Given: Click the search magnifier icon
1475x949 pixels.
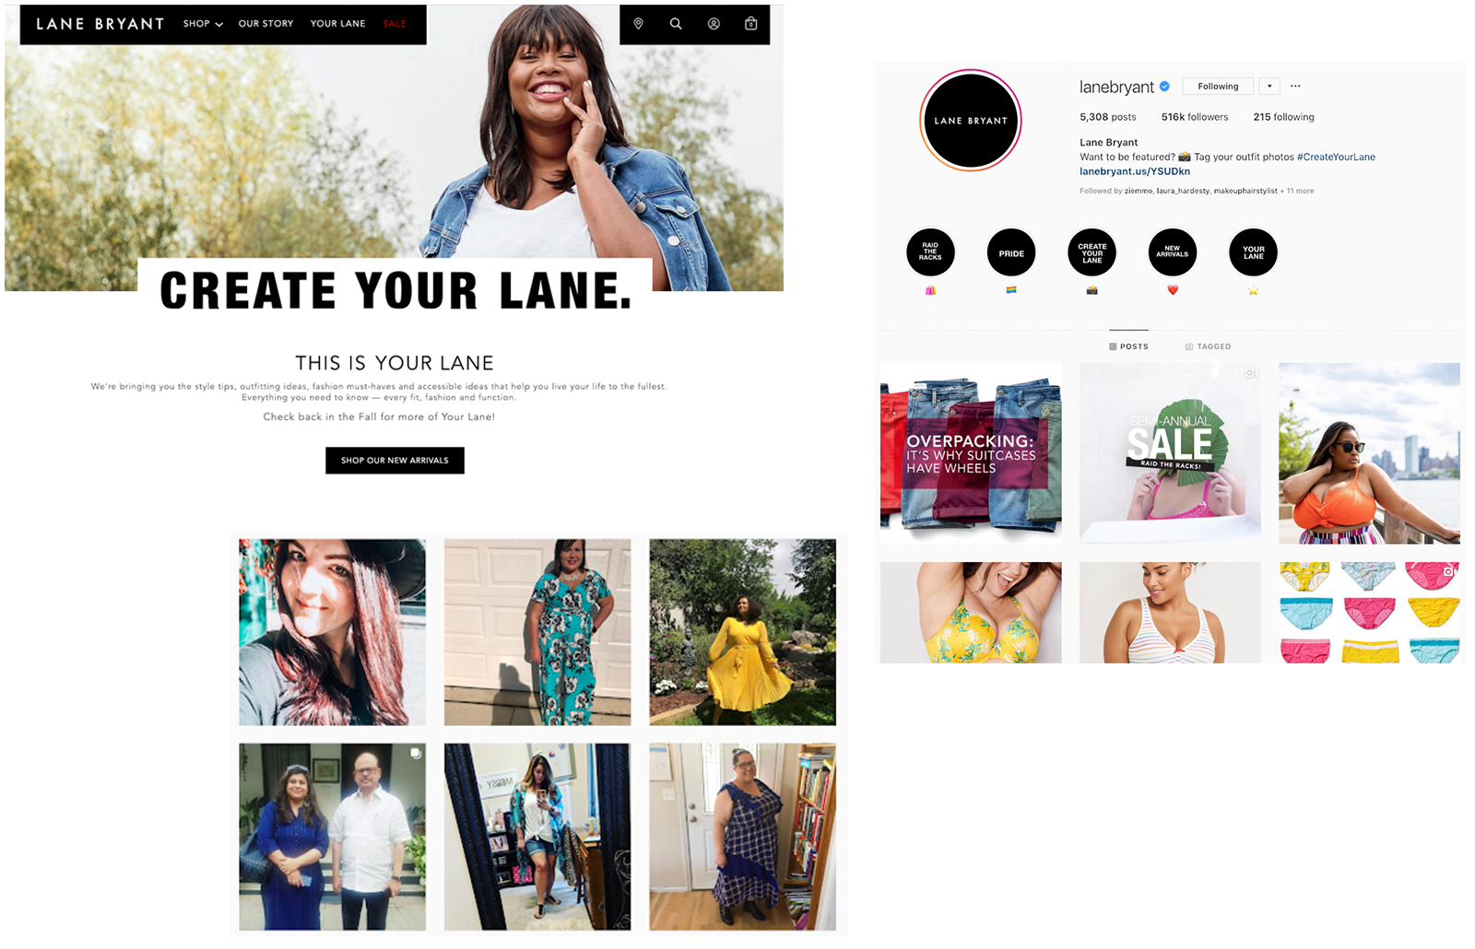Looking at the screenshot, I should [x=676, y=24].
